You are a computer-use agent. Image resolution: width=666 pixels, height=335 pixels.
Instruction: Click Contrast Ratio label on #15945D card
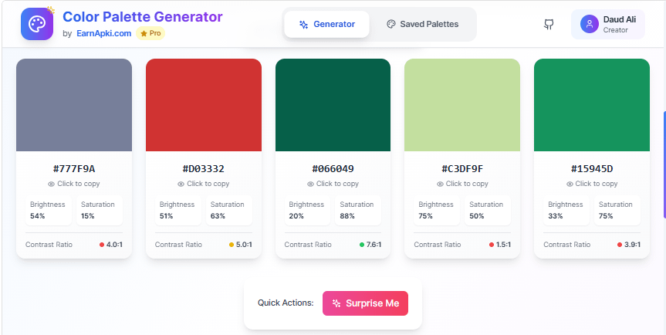point(567,245)
